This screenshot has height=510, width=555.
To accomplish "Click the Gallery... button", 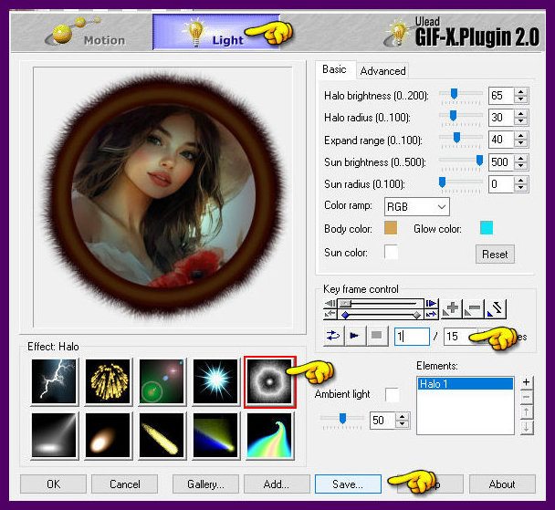I will [212, 484].
